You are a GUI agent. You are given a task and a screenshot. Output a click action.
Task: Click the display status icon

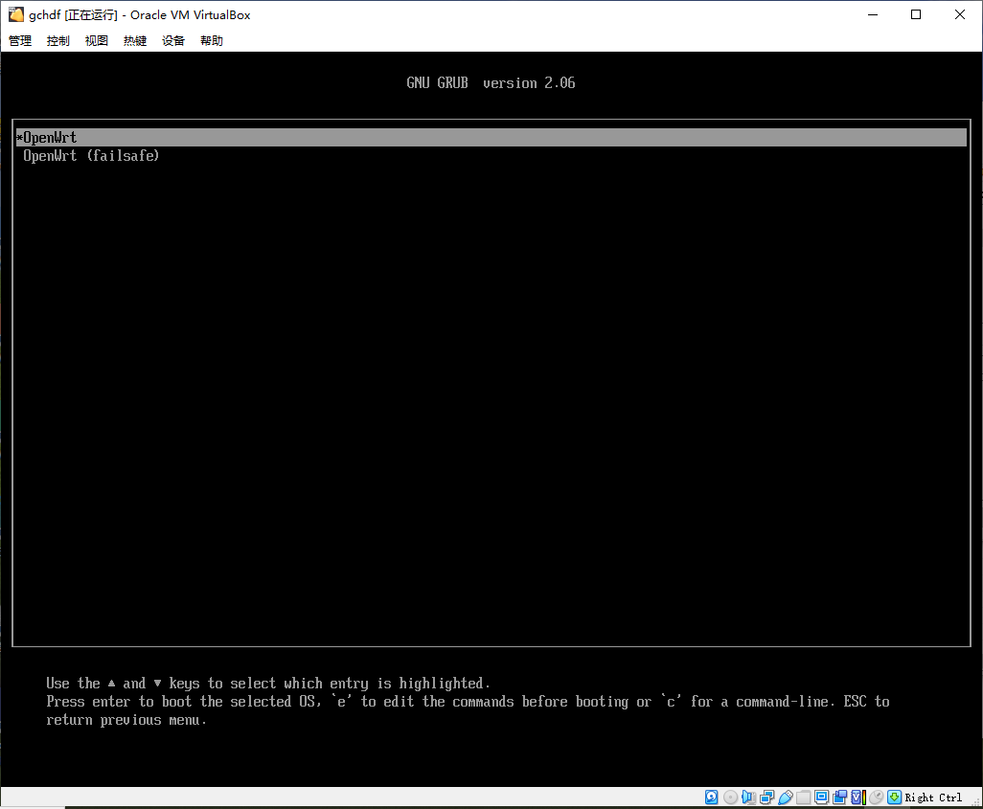tap(821, 798)
